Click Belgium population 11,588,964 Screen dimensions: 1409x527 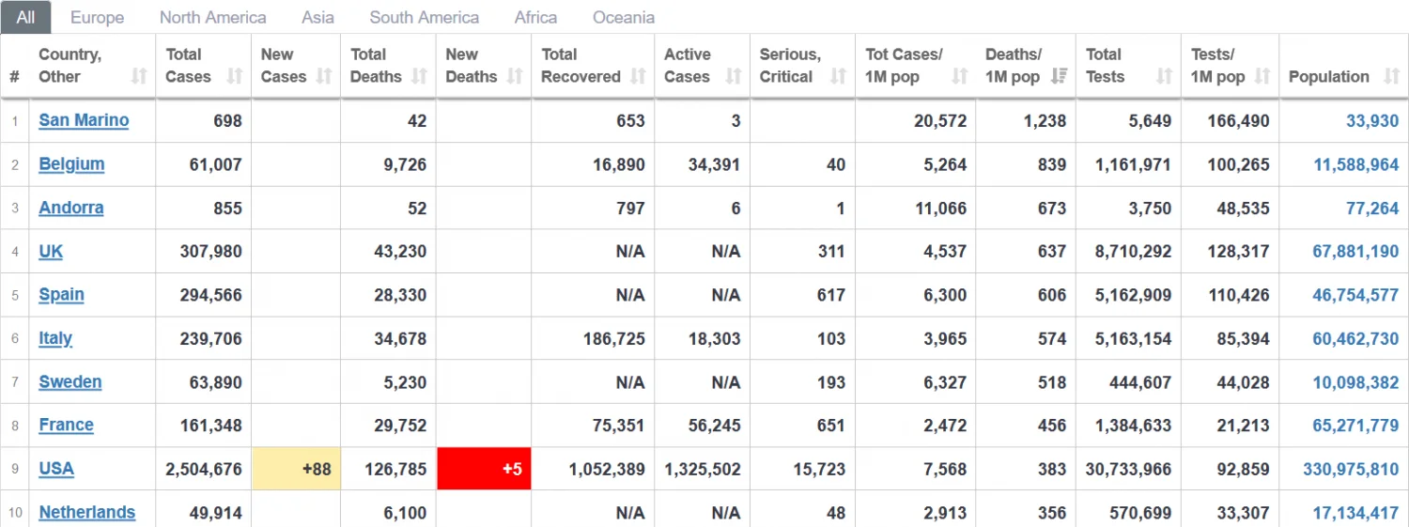click(x=1355, y=164)
